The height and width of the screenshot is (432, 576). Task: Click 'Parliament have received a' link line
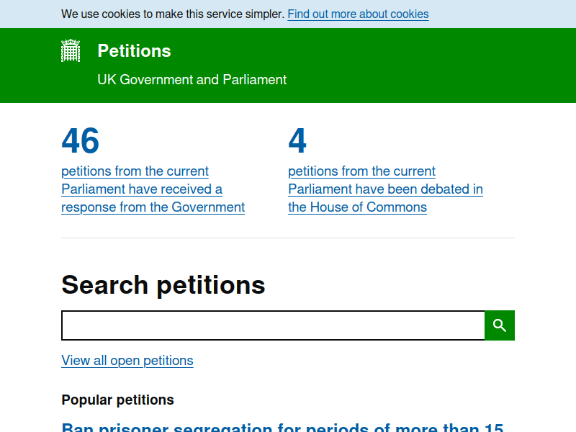(142, 189)
